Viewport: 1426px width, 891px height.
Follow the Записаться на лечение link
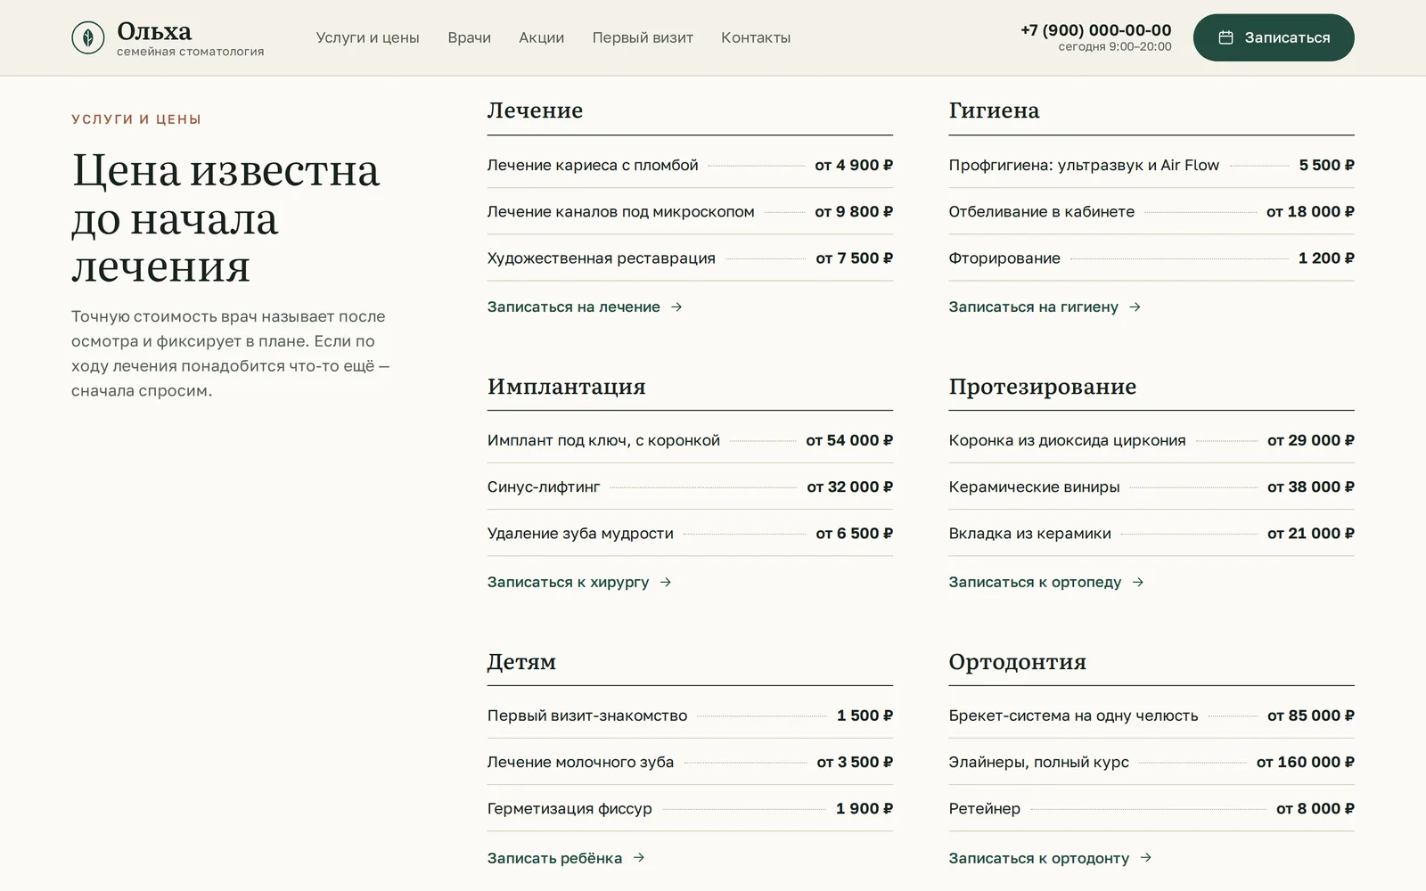coord(574,307)
